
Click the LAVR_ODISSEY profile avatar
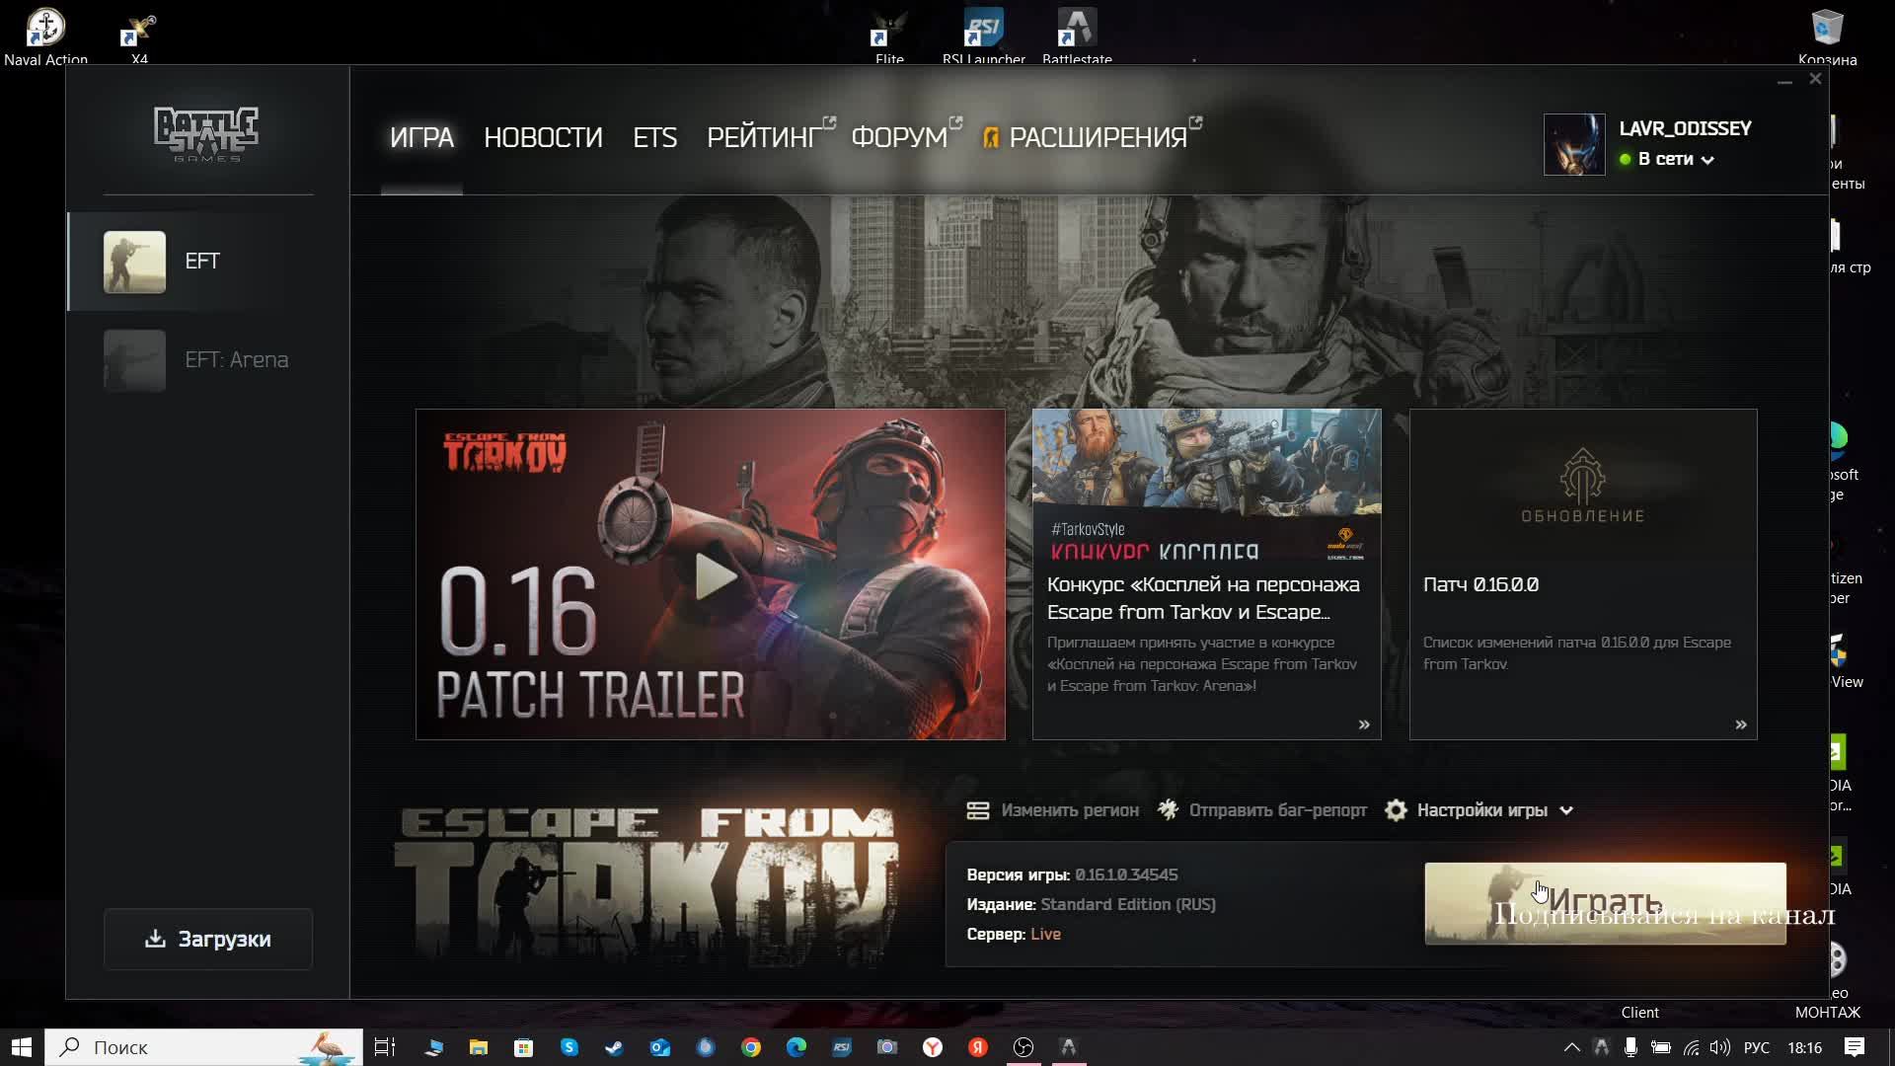point(1574,144)
